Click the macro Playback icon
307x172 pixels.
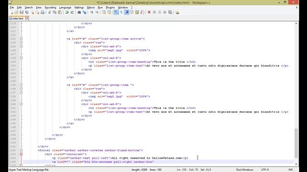tap(160, 12)
